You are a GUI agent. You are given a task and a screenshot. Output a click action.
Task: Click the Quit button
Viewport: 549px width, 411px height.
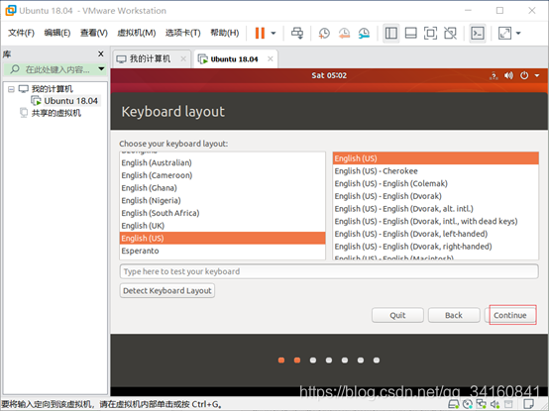click(x=397, y=315)
